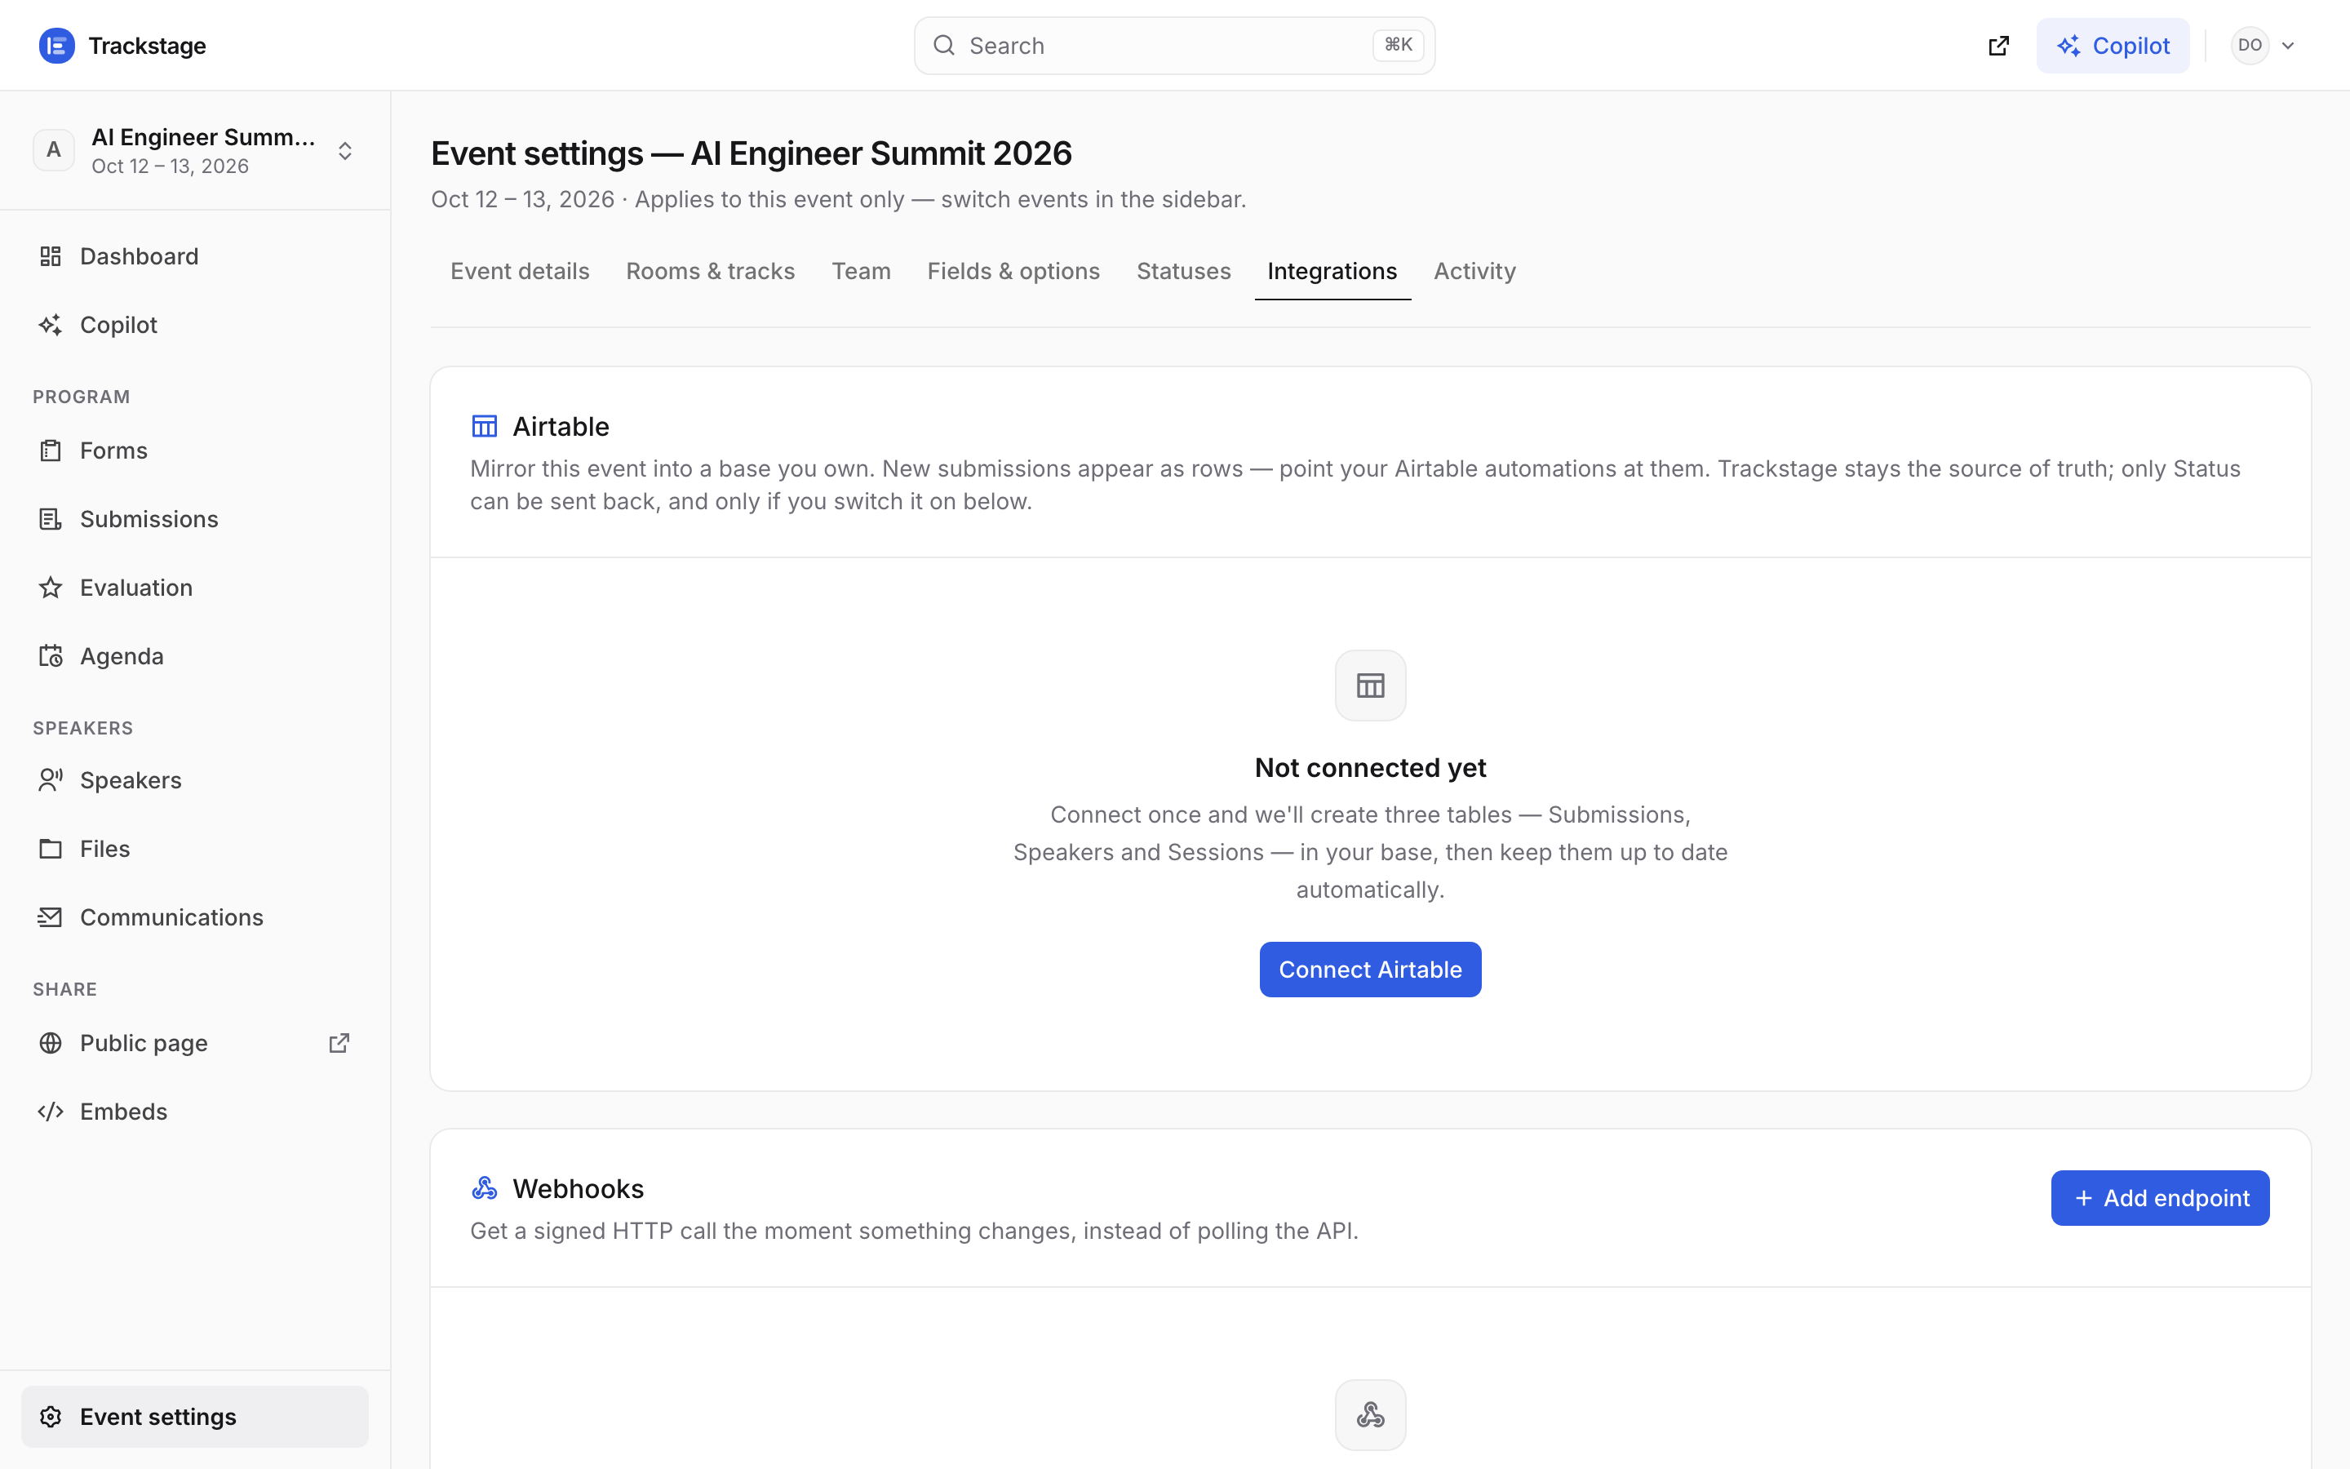View the Activity tab
The width and height of the screenshot is (2350, 1469).
click(1474, 271)
